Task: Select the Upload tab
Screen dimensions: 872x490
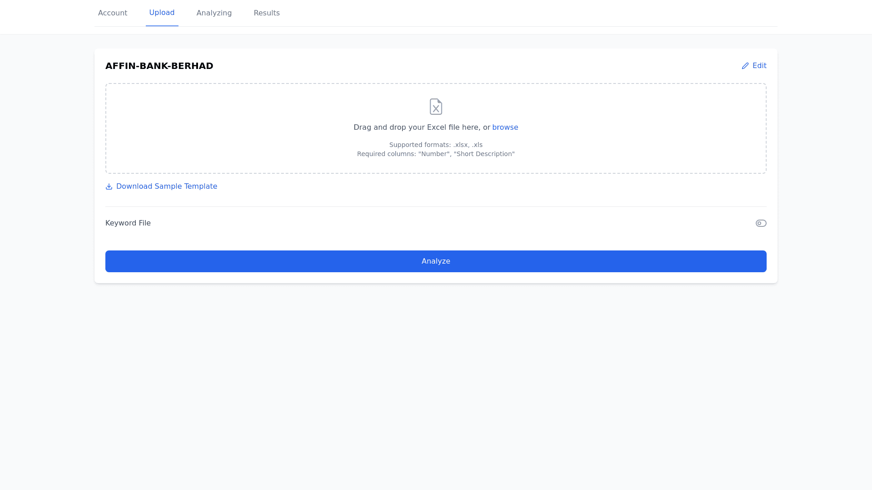Action: tap(162, 13)
